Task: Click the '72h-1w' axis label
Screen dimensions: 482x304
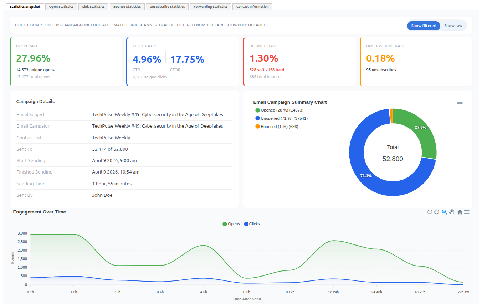Action: (x=463, y=292)
